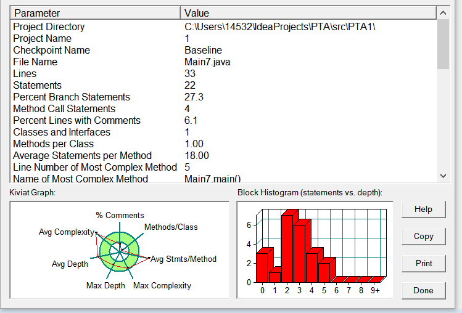Image resolution: width=462 pixels, height=313 pixels.
Task: Copy the metrics report
Action: click(423, 237)
